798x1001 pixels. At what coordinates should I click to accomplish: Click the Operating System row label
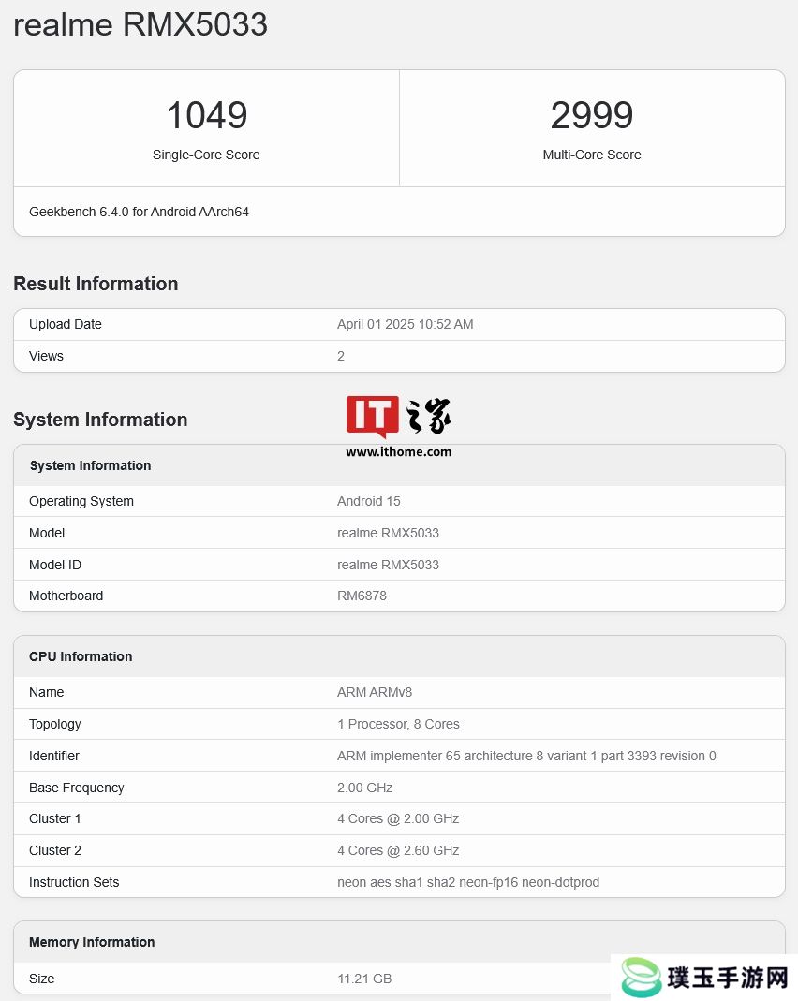81,501
